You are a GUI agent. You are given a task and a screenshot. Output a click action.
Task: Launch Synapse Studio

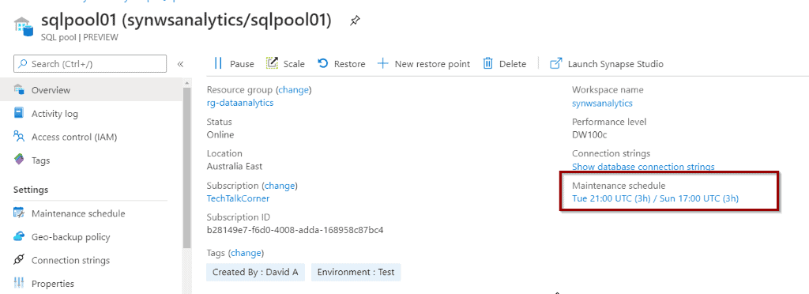click(x=607, y=64)
